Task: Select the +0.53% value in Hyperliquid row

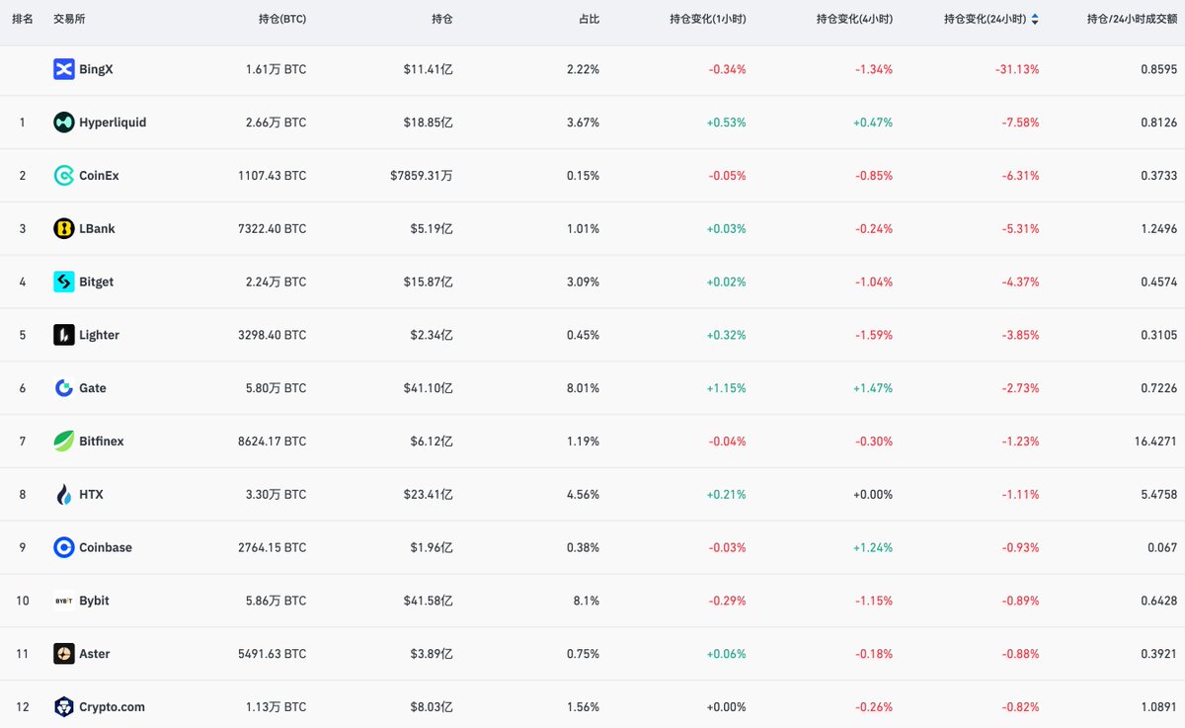Action: (727, 122)
